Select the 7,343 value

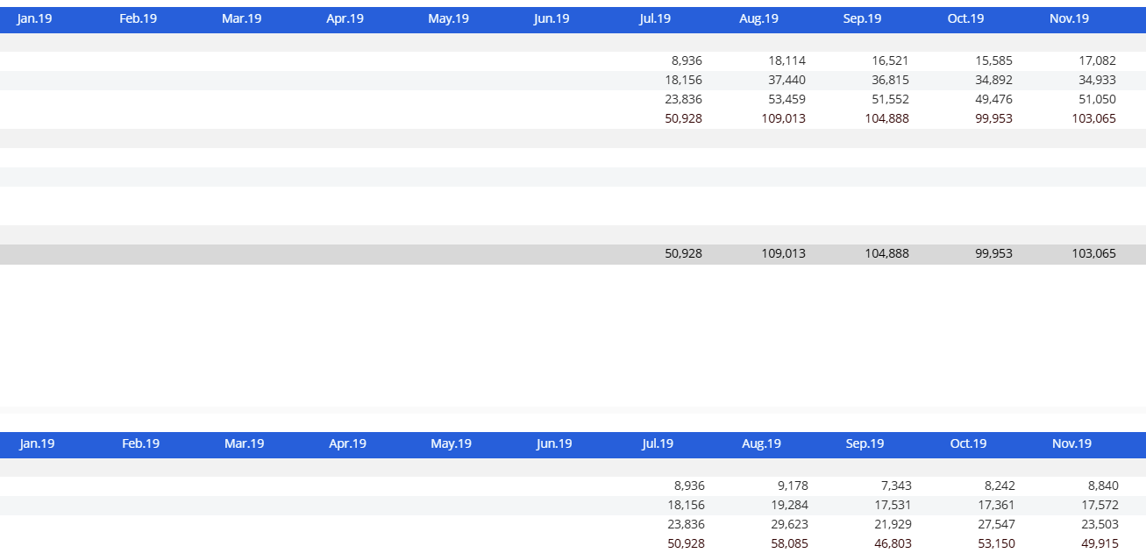pos(896,486)
